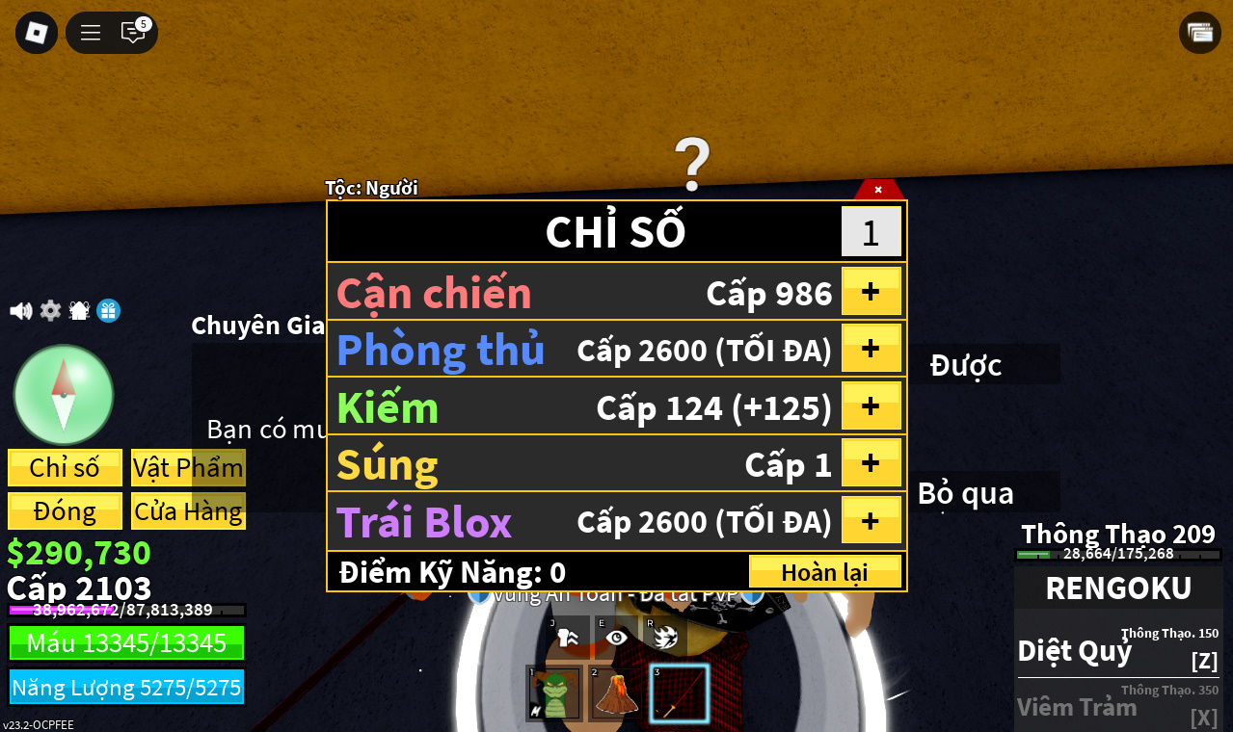Toggle the eye ability icon labeled E

(x=617, y=636)
